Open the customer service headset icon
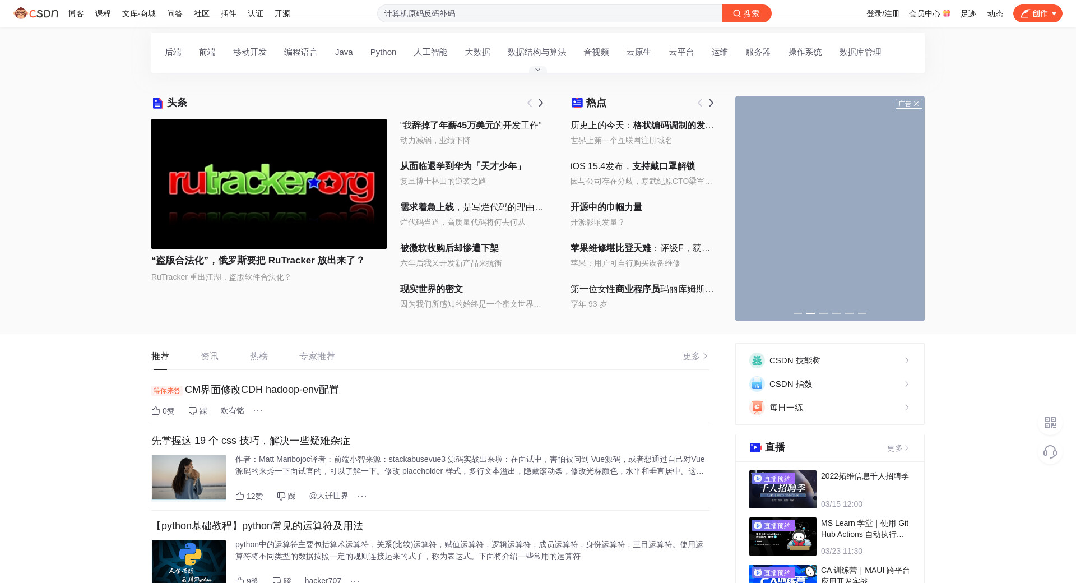 1050,452
